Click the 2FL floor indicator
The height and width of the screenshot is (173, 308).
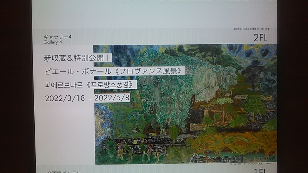(x=260, y=38)
